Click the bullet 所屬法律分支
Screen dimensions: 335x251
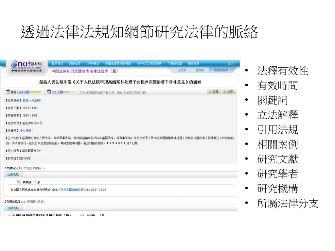(288, 203)
